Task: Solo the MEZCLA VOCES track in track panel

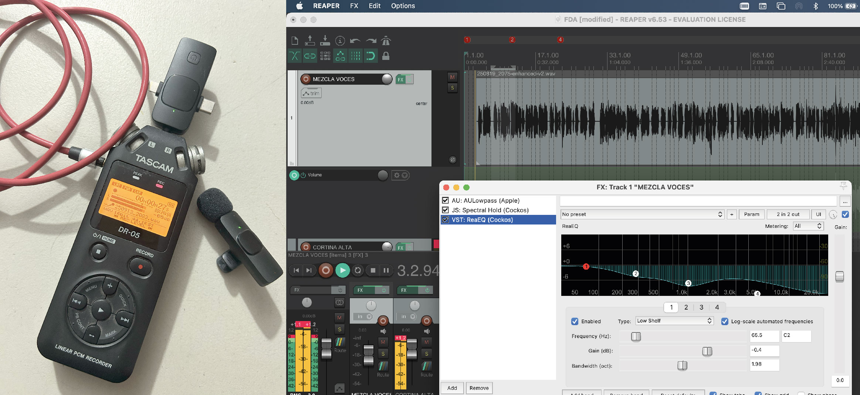Action: 452,88
